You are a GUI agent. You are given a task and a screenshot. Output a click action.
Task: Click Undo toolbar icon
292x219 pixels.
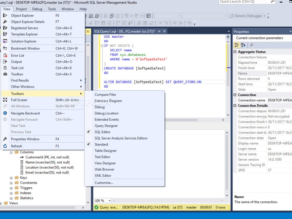pos(126,16)
